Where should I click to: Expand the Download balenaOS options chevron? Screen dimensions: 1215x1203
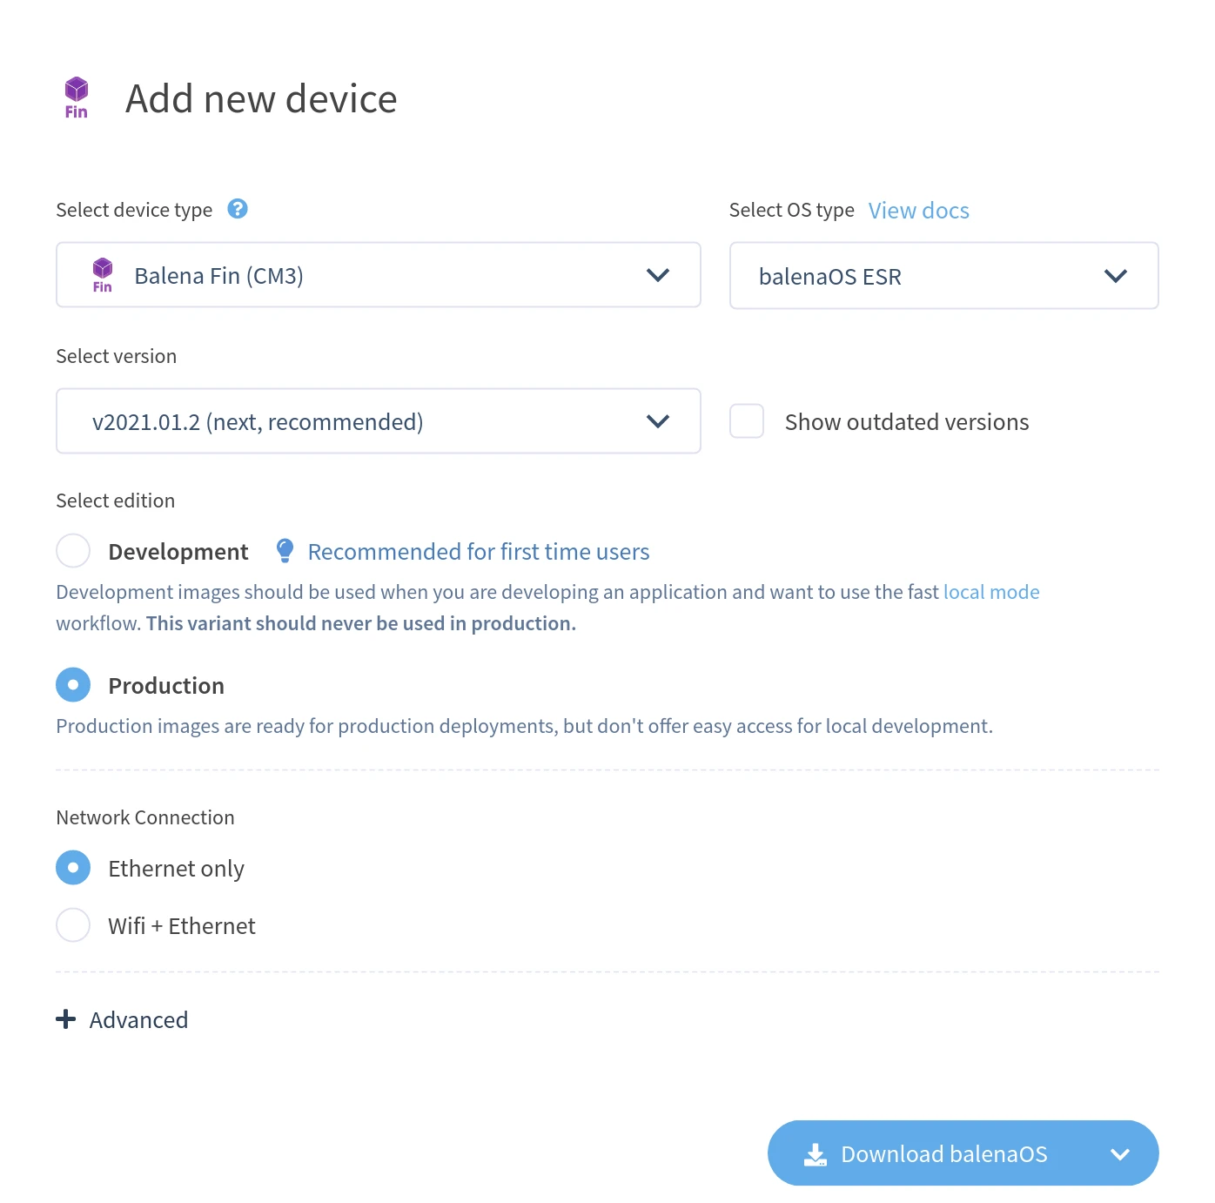(1120, 1153)
